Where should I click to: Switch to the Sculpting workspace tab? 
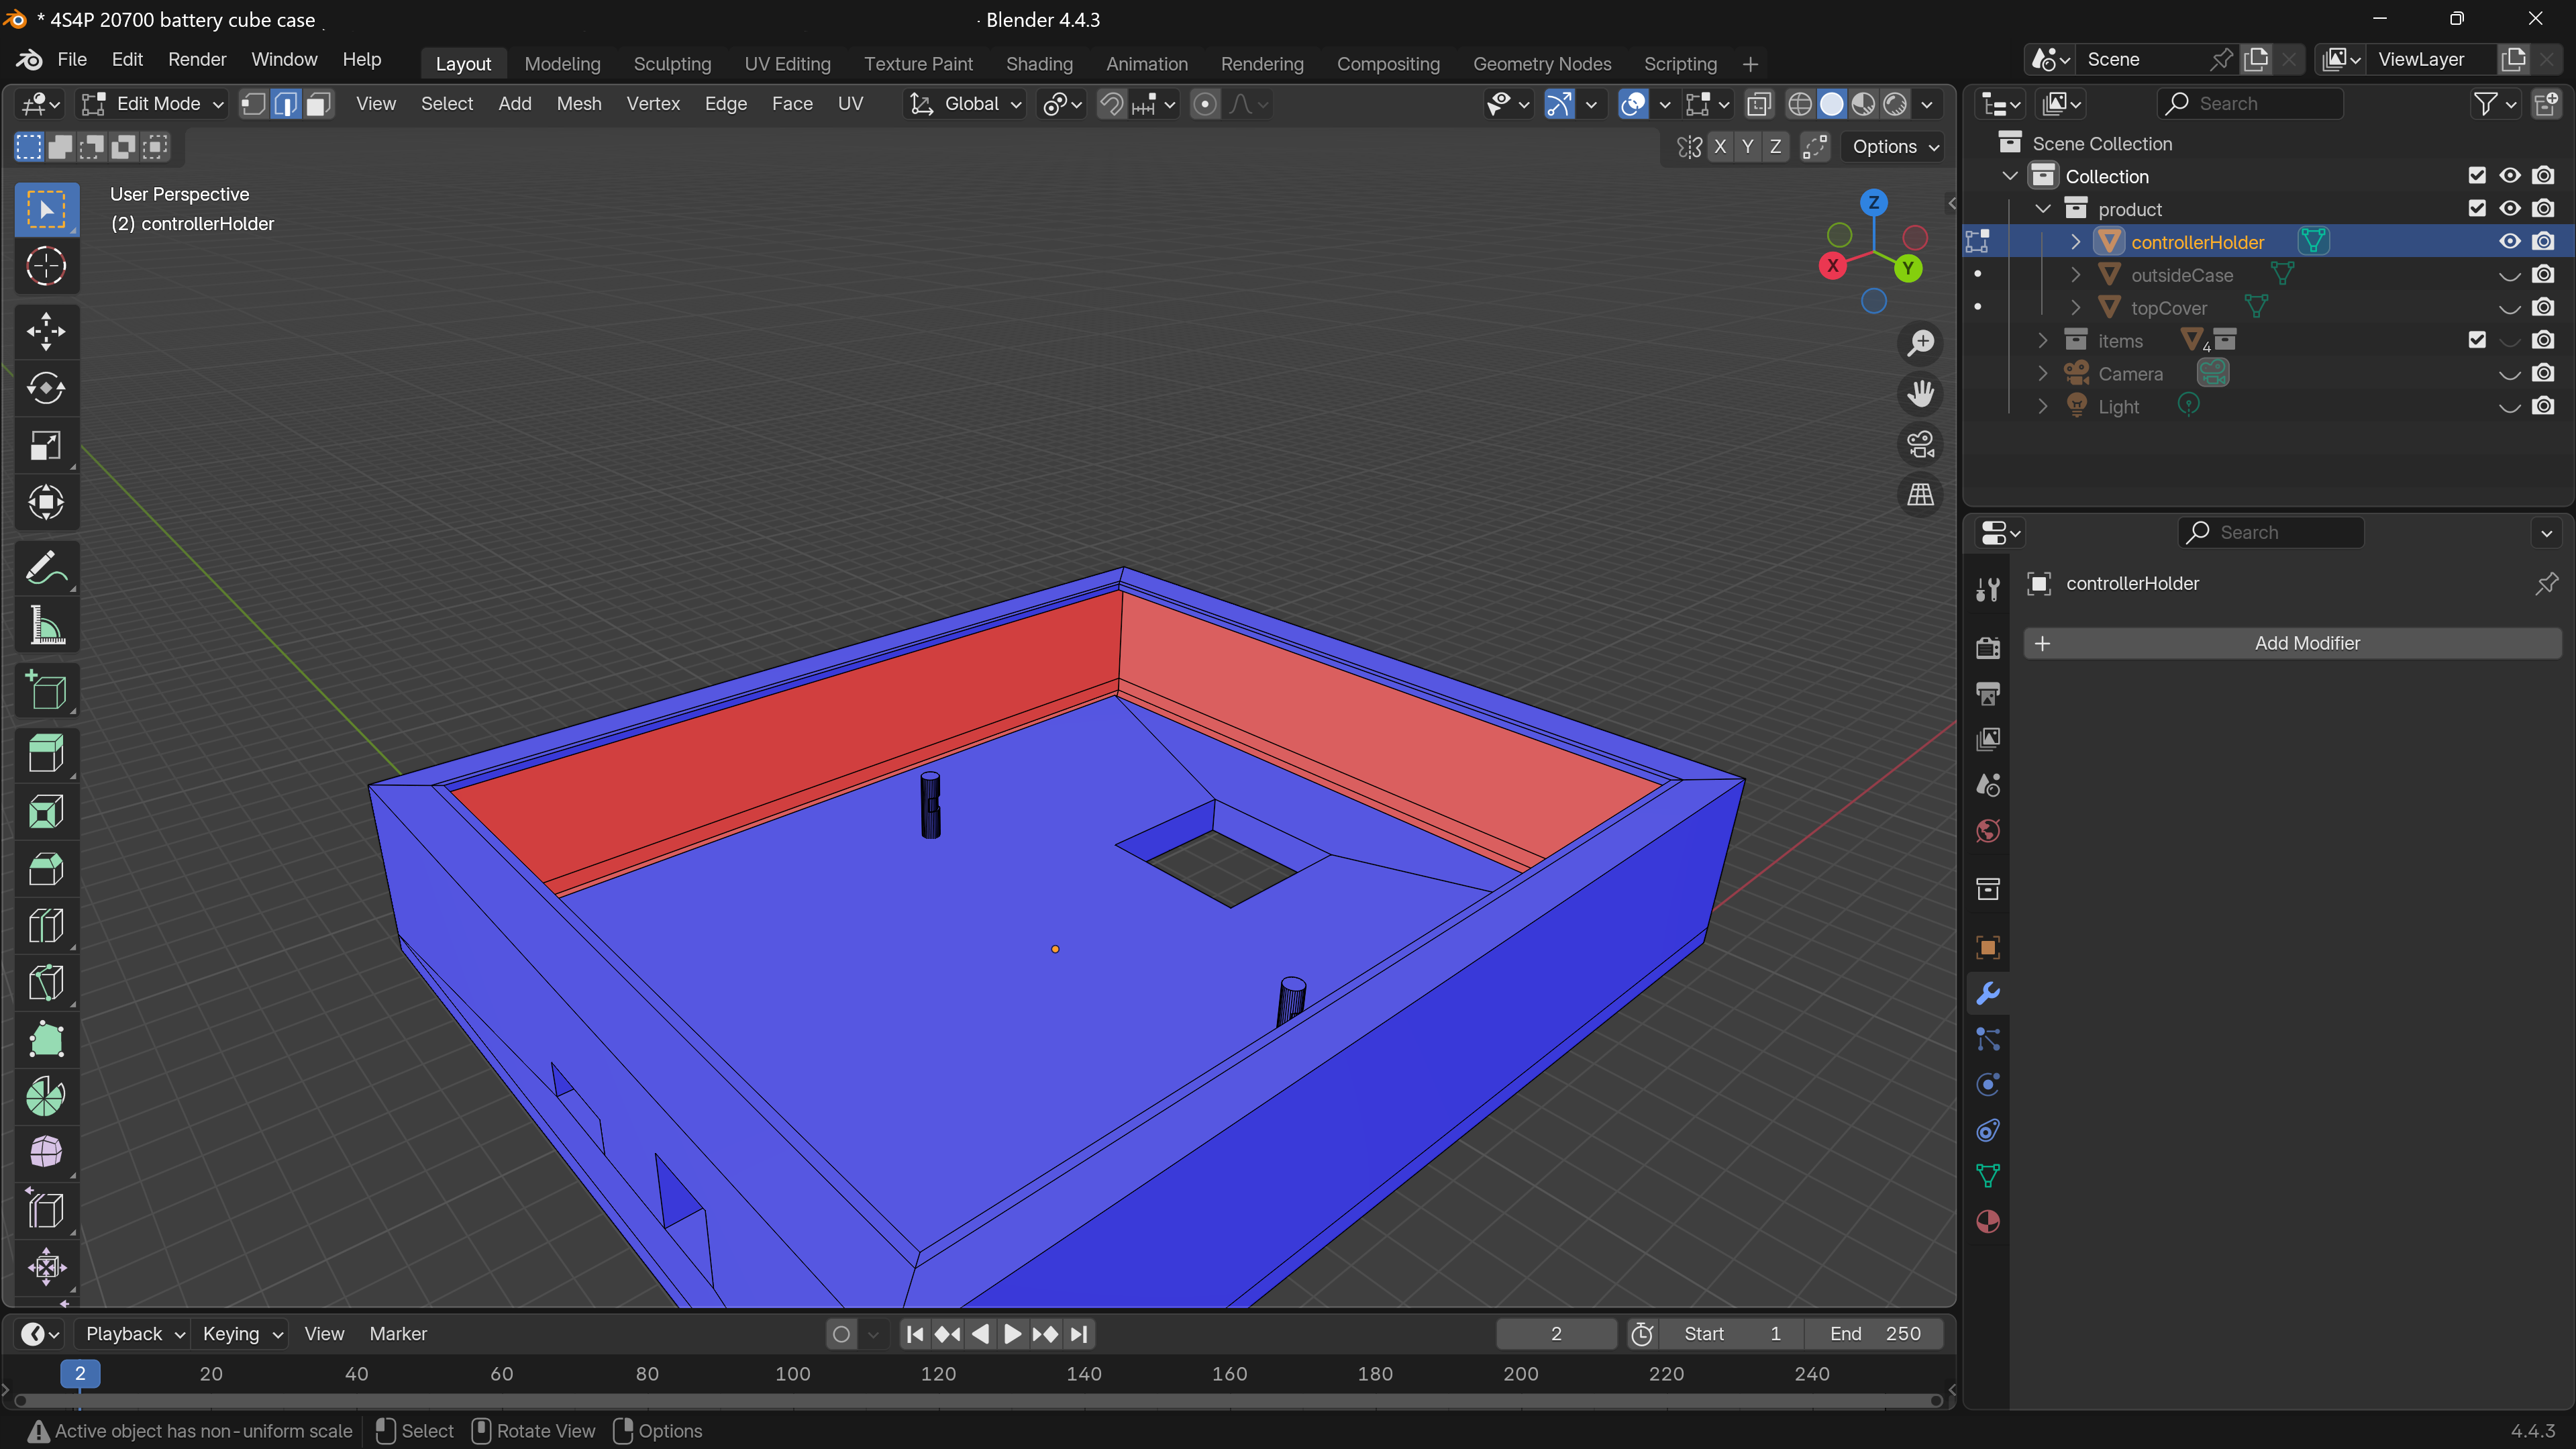click(672, 64)
